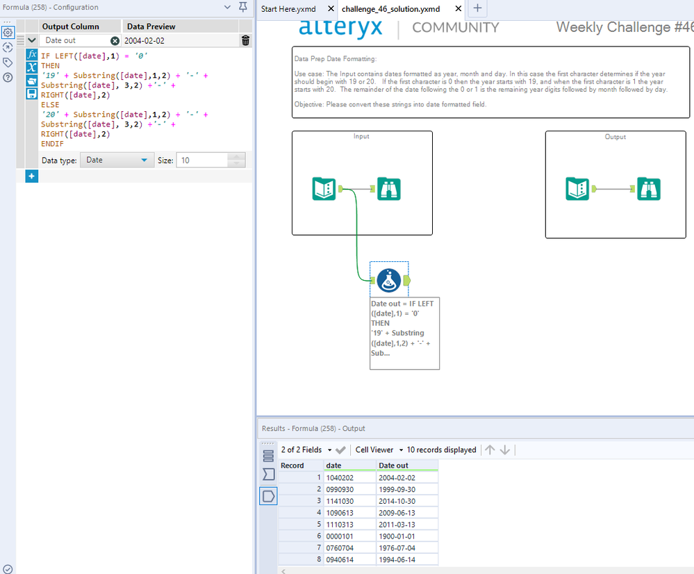
Task: Pin the Configuration panel
Action: [242, 7]
